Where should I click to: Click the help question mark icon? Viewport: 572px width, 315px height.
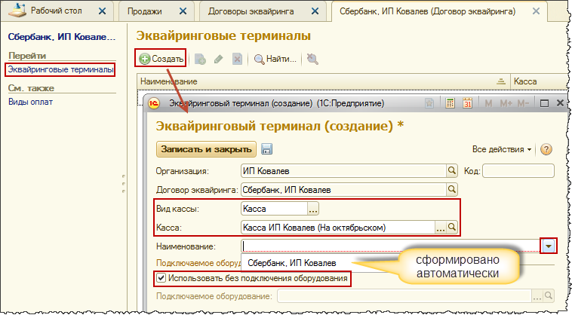point(546,149)
